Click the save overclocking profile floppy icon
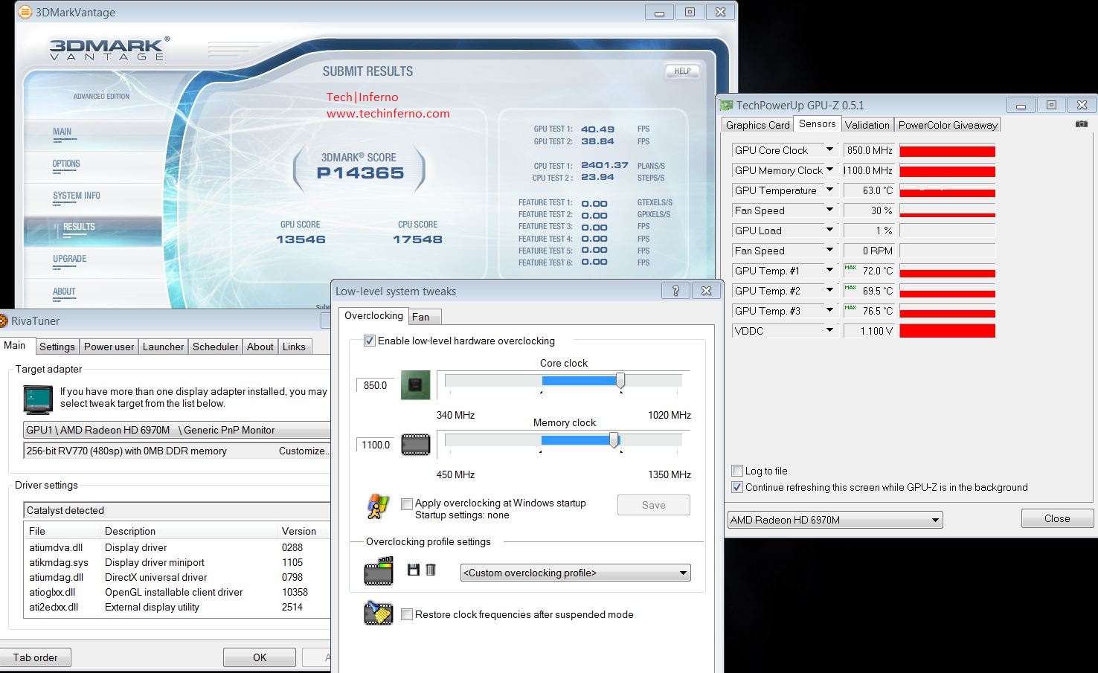 point(414,570)
